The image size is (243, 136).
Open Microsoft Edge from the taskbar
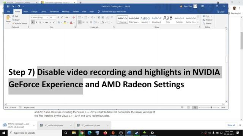[x=90, y=133]
